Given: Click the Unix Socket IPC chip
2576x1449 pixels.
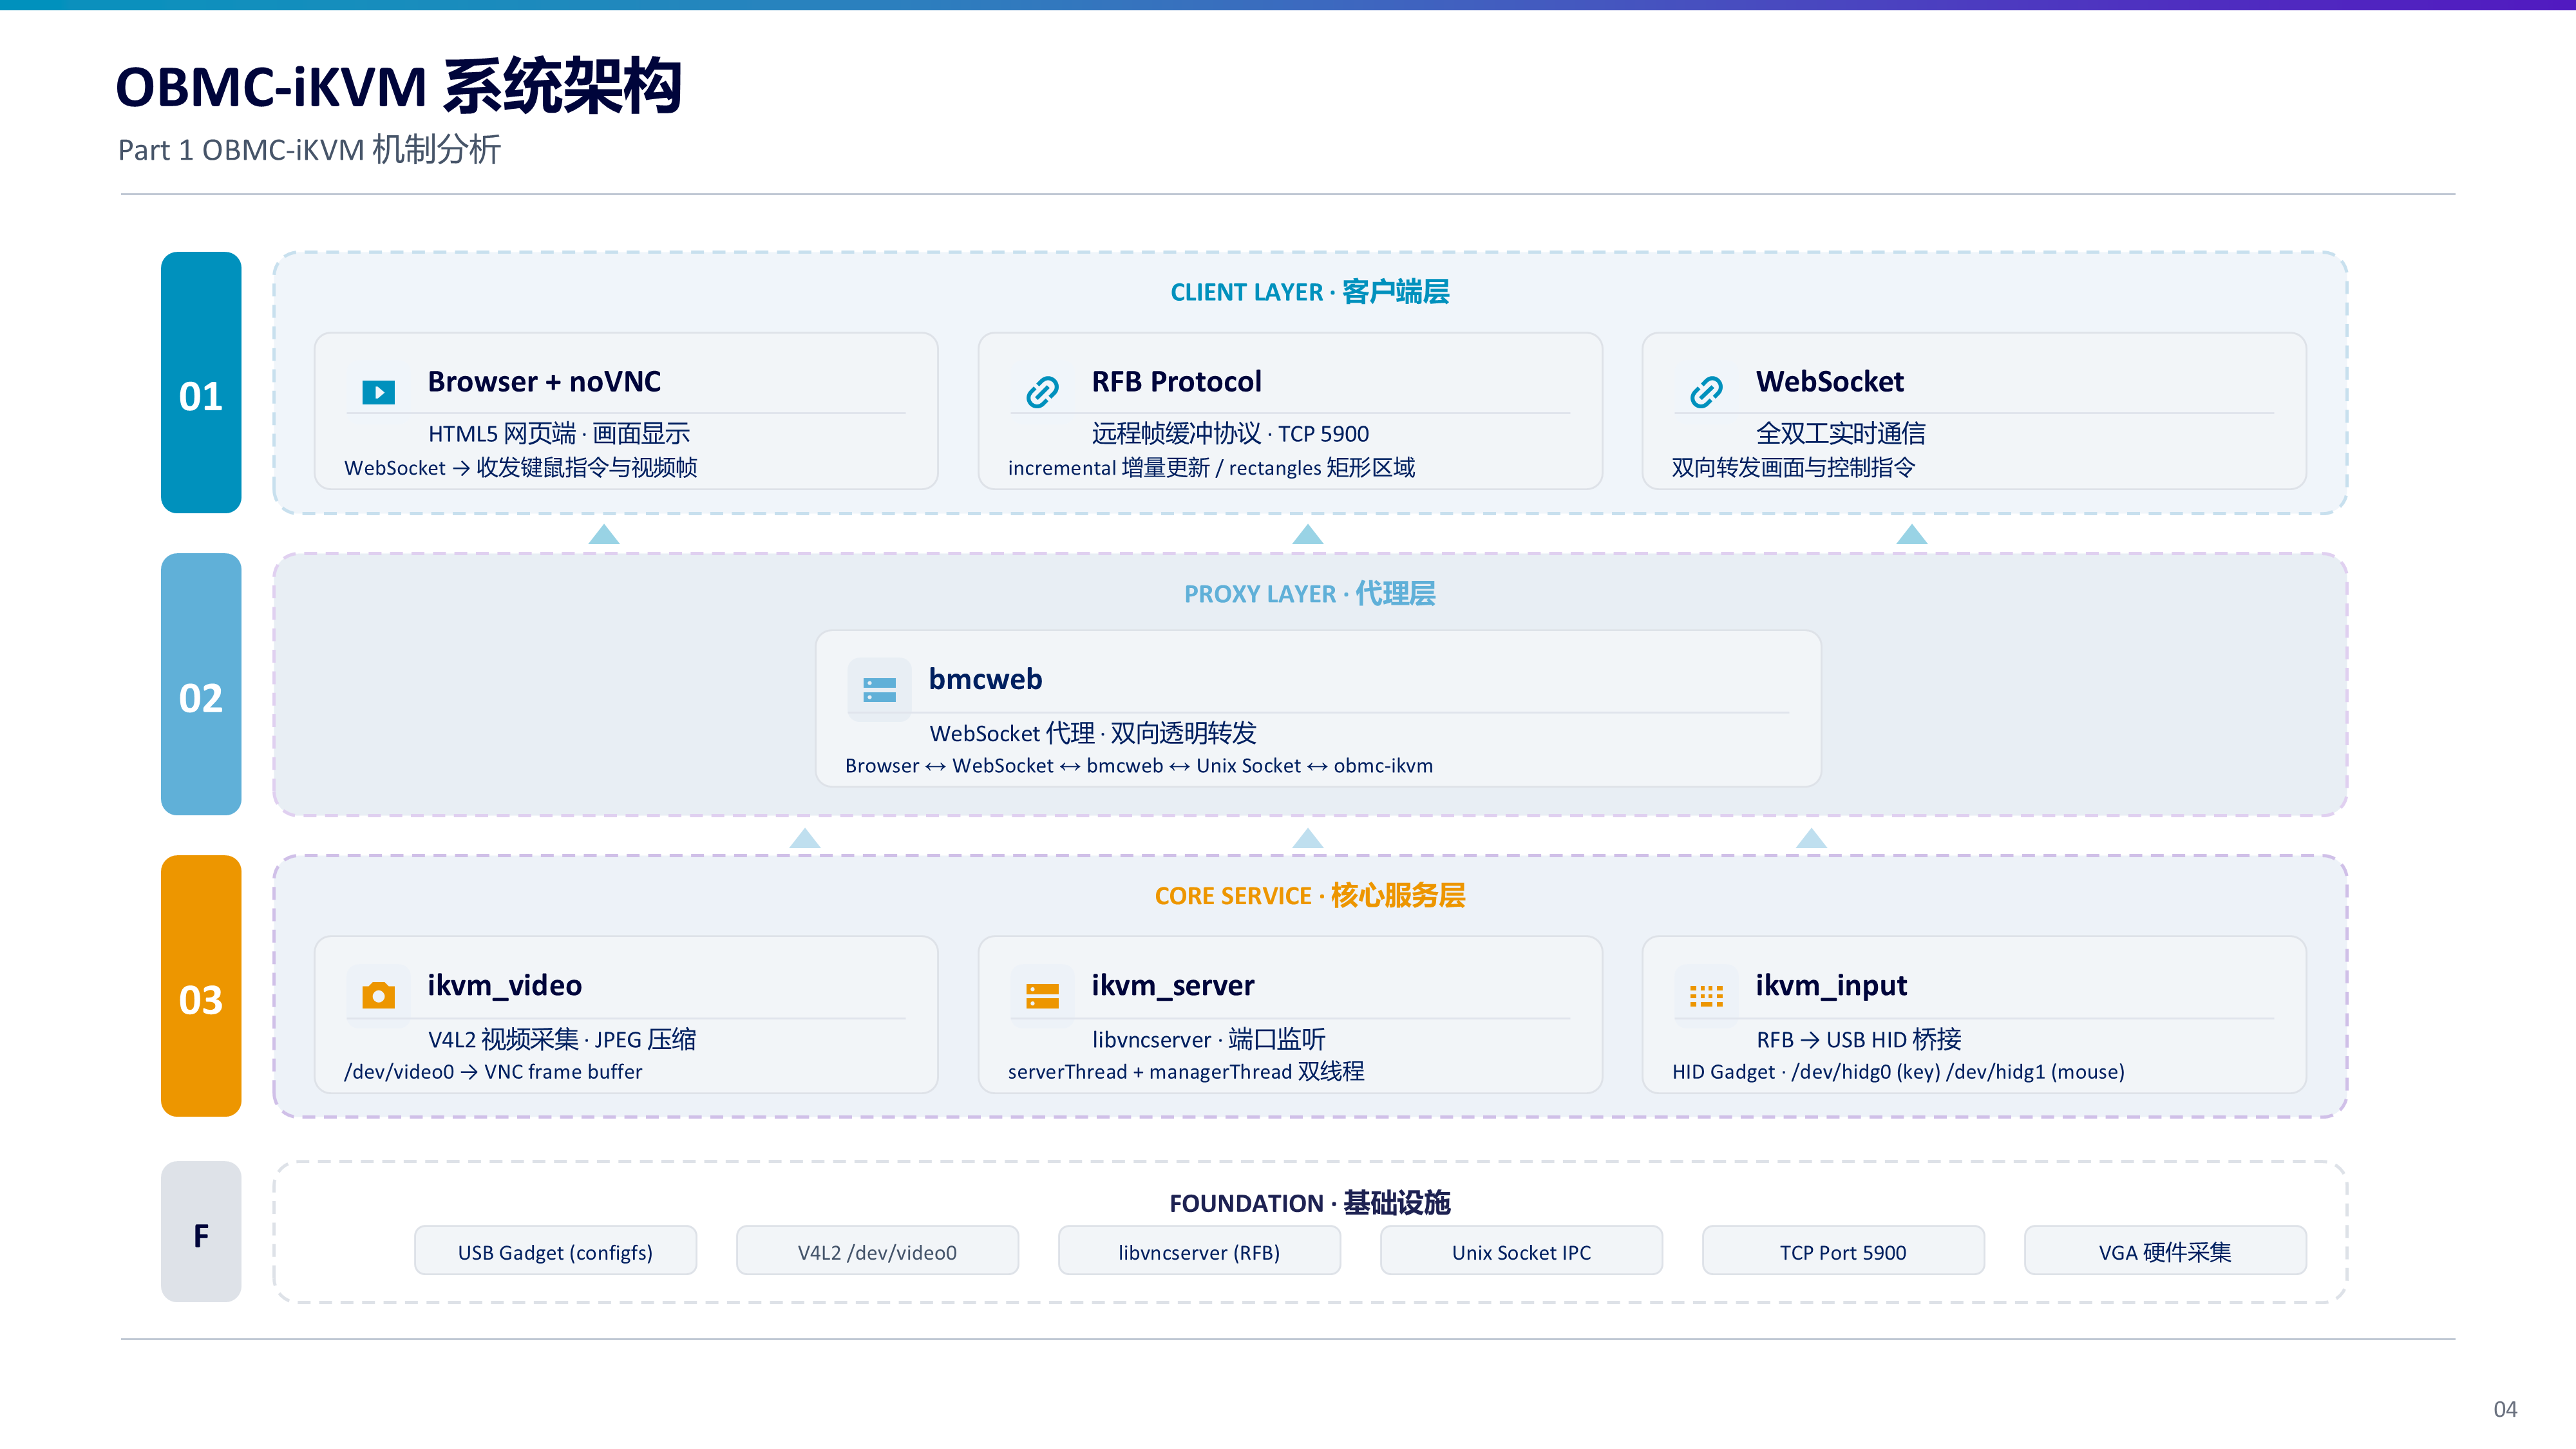Looking at the screenshot, I should coord(1521,1251).
